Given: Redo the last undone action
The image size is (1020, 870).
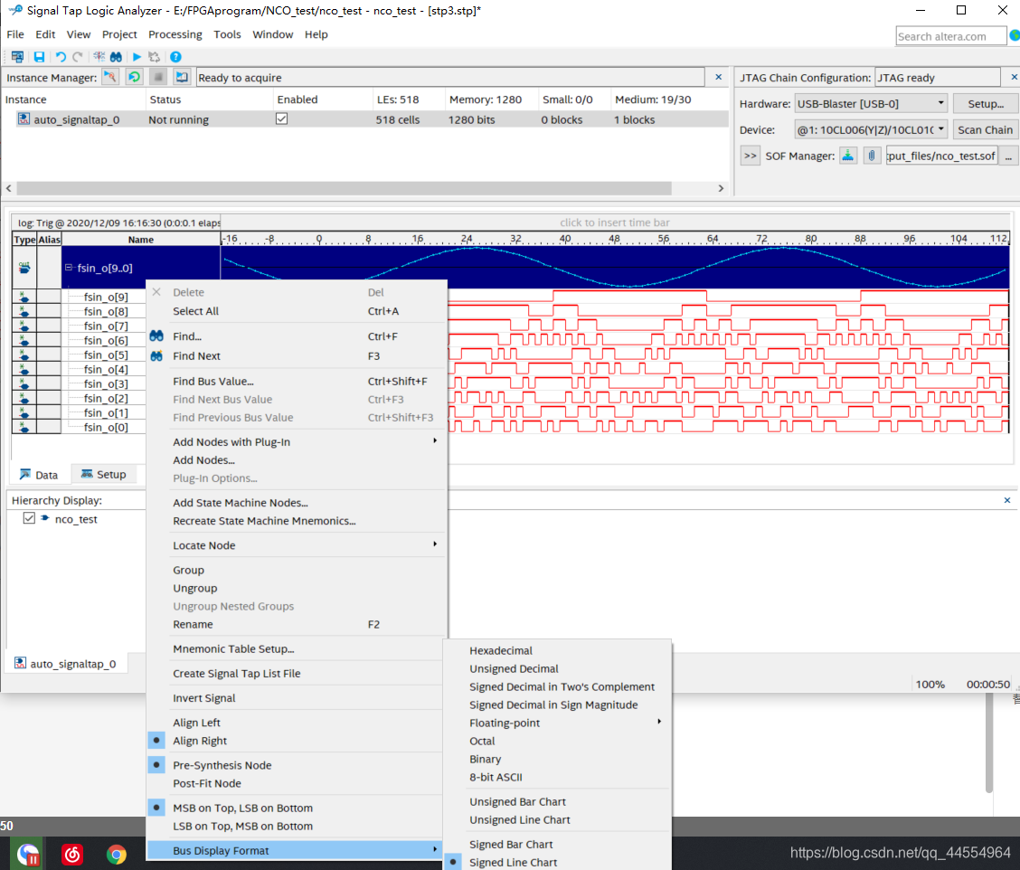Looking at the screenshot, I should click(x=78, y=57).
